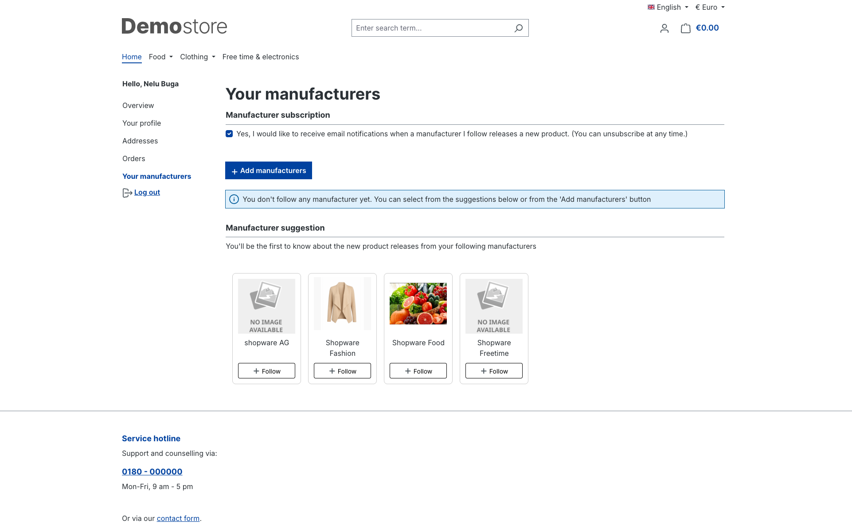Open Free time & electronics menu
This screenshot has width=852, height=532.
tap(261, 57)
